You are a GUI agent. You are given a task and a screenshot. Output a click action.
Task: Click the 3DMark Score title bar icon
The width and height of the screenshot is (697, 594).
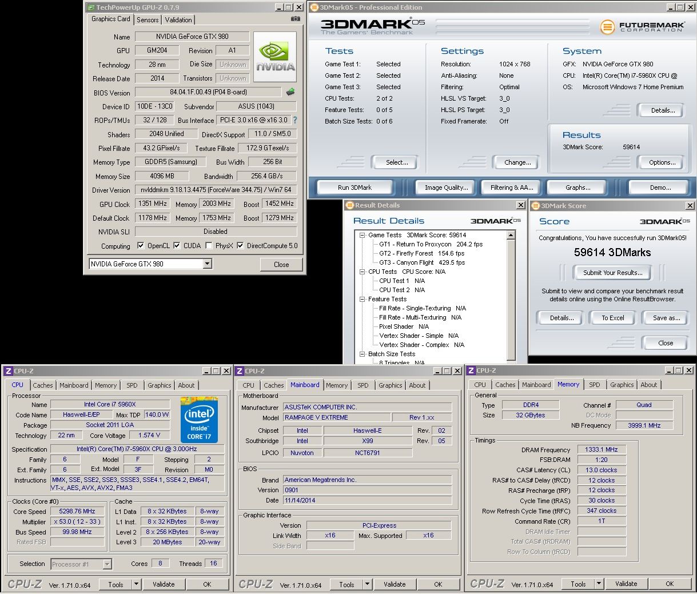[536, 206]
